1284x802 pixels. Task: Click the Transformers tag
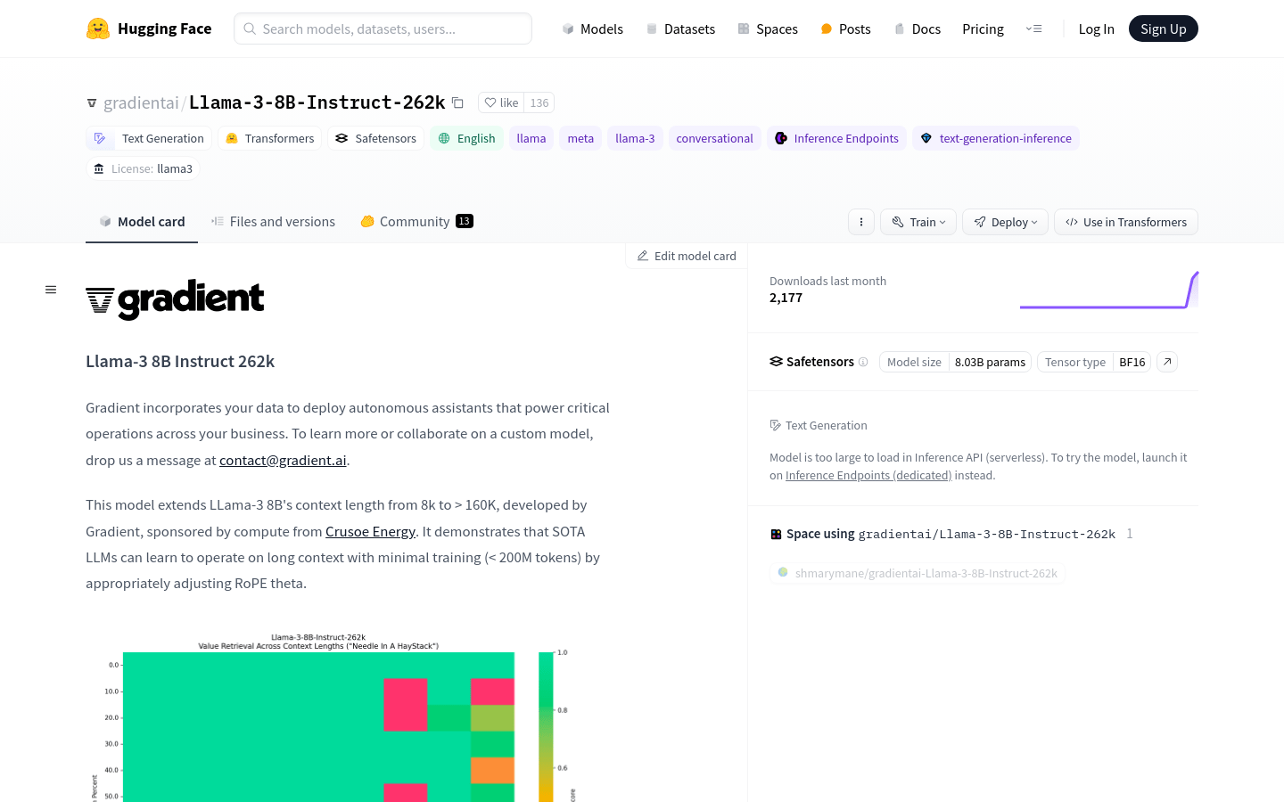(270, 138)
